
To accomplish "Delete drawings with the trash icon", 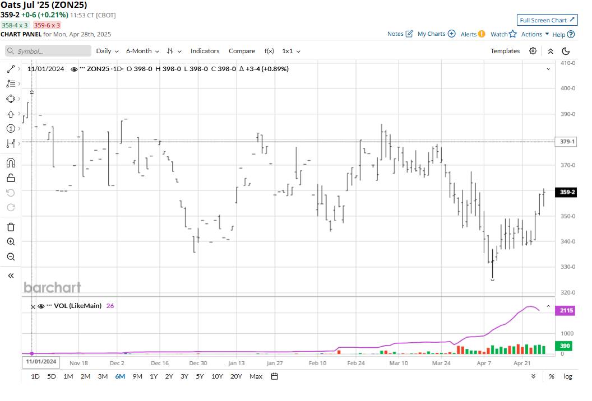I will pos(11,227).
